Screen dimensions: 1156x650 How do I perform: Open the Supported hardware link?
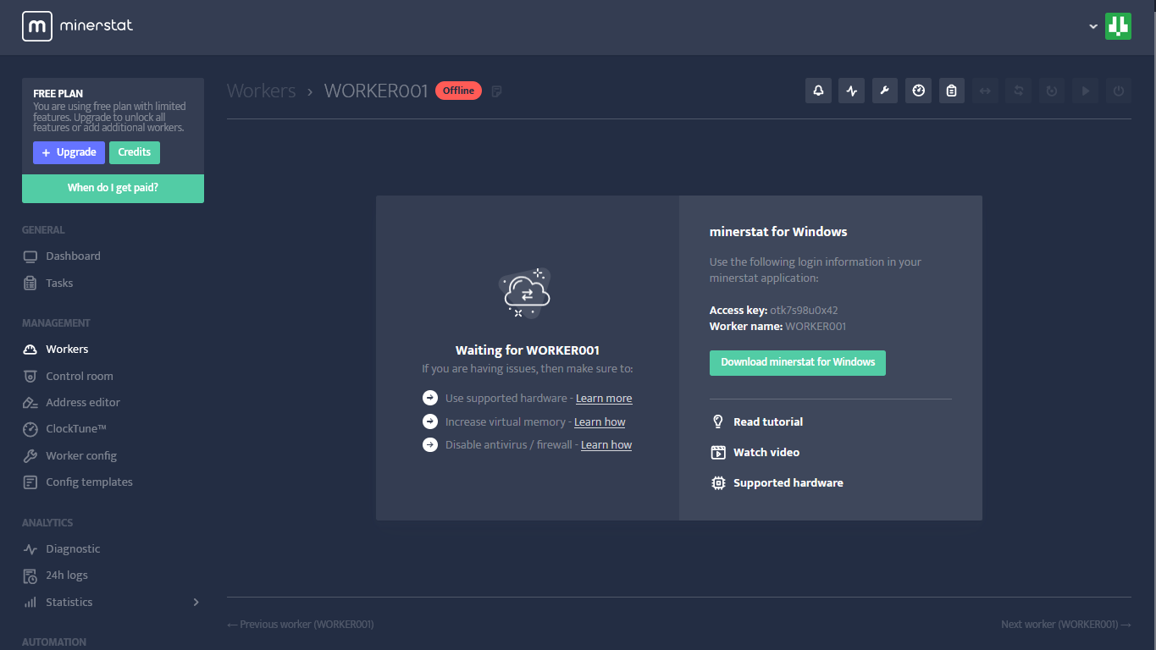(788, 483)
